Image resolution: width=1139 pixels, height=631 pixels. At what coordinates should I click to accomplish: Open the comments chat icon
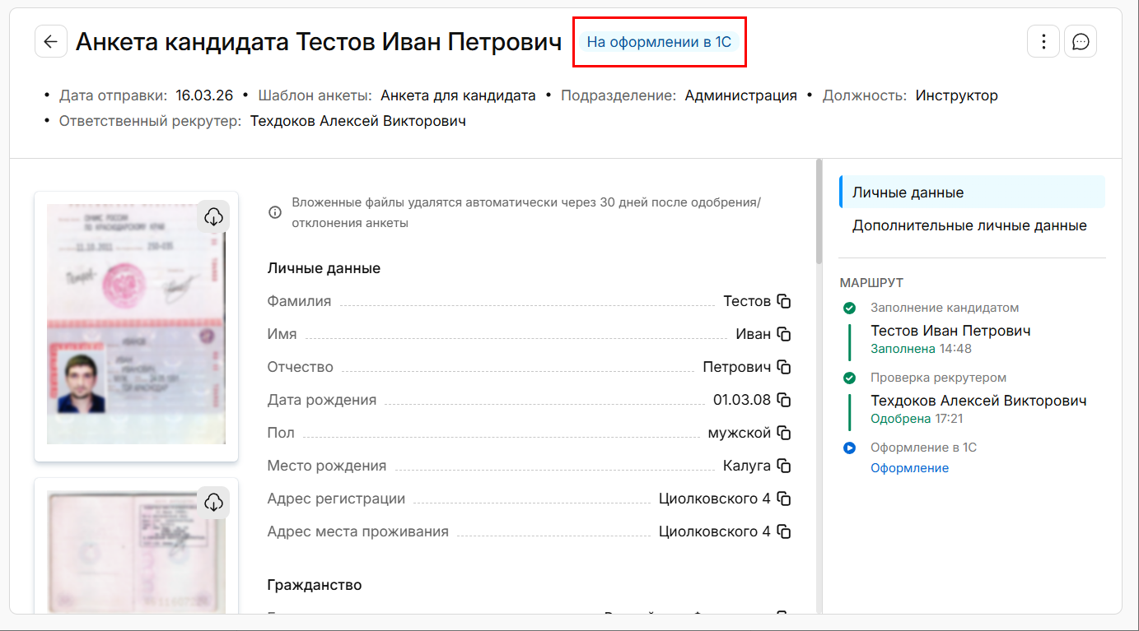pyautogui.click(x=1081, y=41)
